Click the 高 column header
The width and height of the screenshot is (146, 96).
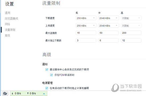tap(122, 13)
